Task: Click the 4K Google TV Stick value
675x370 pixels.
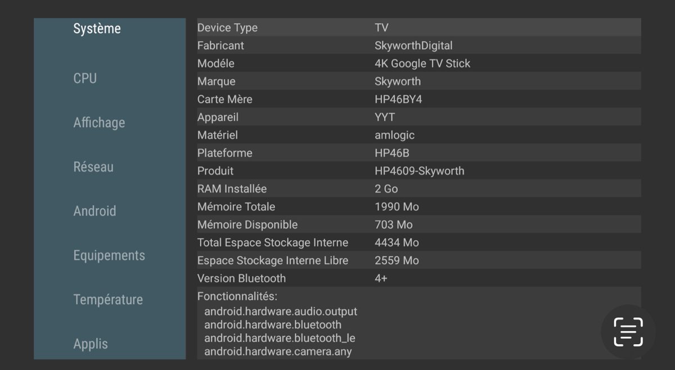Action: click(x=422, y=64)
